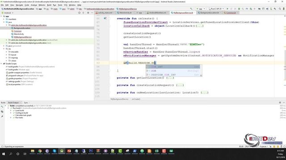Screen dimensions: 286x160
Task: Expand the Load build node
Action: tap(11, 111)
